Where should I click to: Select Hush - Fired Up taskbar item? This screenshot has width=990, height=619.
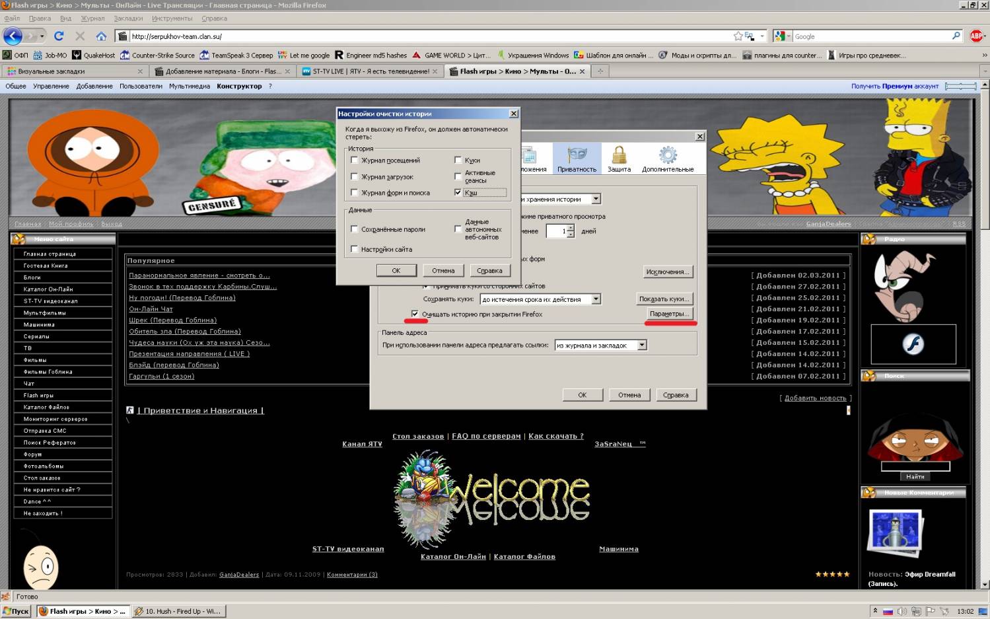(178, 611)
